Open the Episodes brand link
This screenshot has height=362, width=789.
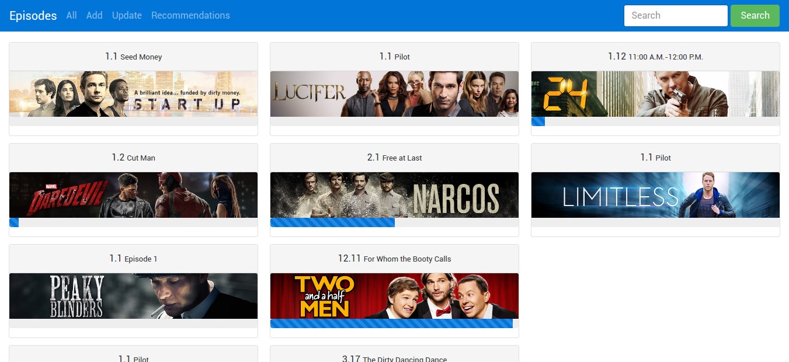point(33,16)
